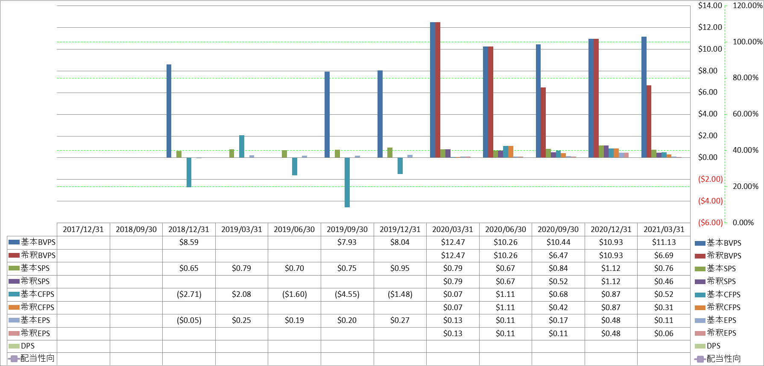764x366 pixels.
Task: Select the 2020/09/30 column header
Action: (558, 229)
